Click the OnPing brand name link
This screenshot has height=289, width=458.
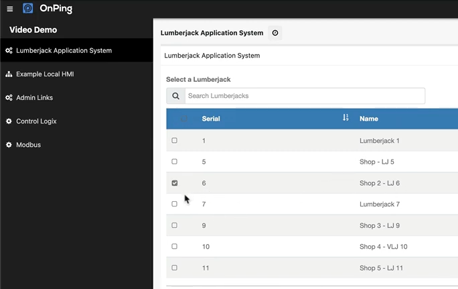coord(56,9)
